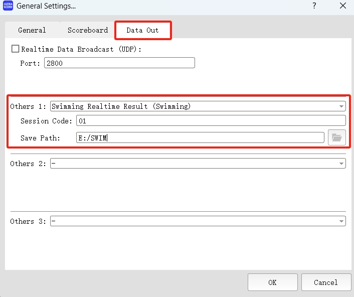Viewport: 354px width, 297px height.
Task: Click the Save Path label
Action: [40, 137]
